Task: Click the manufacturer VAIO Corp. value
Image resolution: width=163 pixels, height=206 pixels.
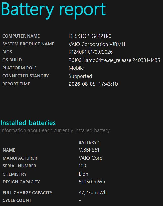Action: click(x=91, y=158)
